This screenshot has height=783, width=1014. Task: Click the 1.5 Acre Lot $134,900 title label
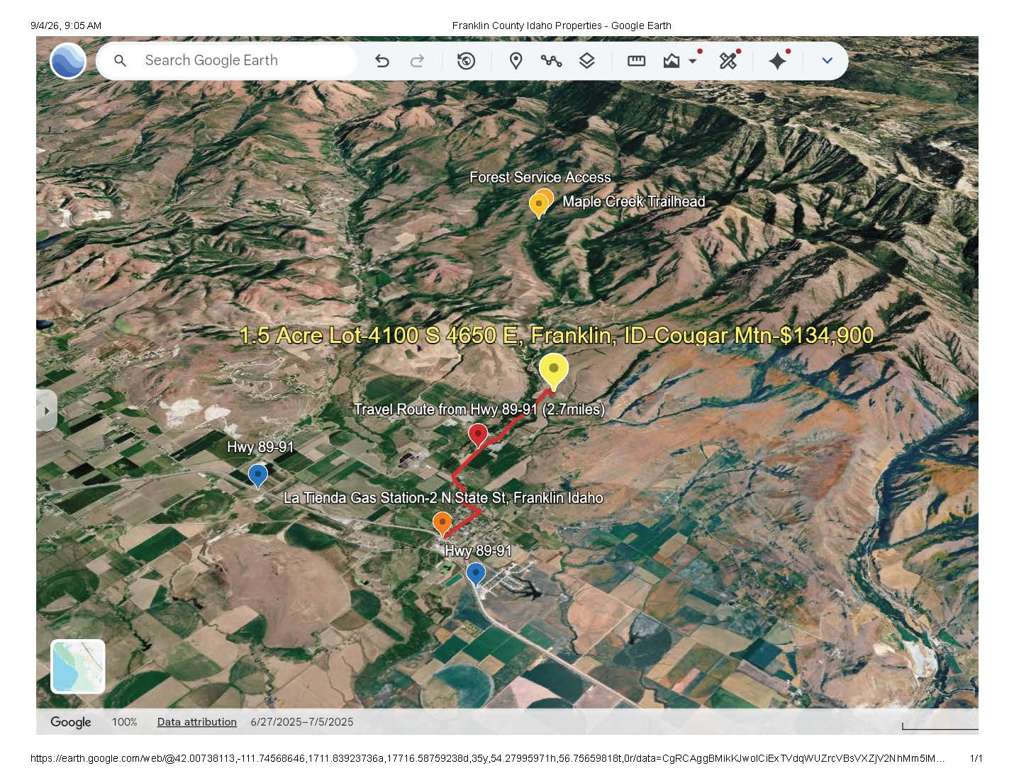[x=557, y=335]
